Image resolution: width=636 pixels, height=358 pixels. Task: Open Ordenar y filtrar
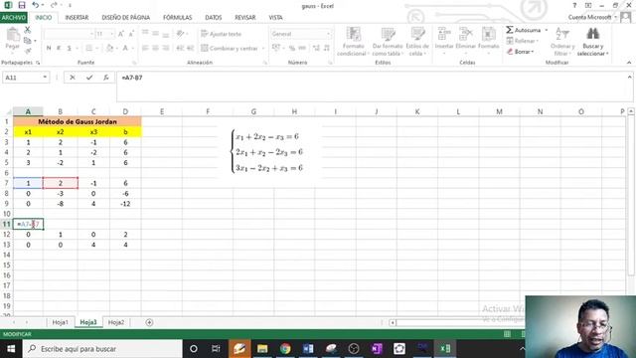tap(561, 42)
